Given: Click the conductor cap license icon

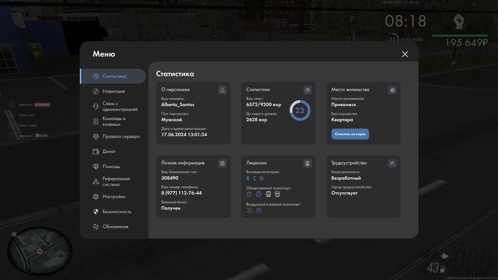Looking at the screenshot, I should click(x=277, y=194).
